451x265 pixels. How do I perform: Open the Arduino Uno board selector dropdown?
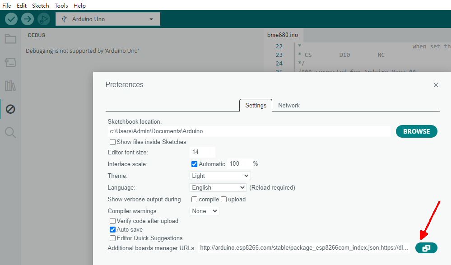pos(108,19)
